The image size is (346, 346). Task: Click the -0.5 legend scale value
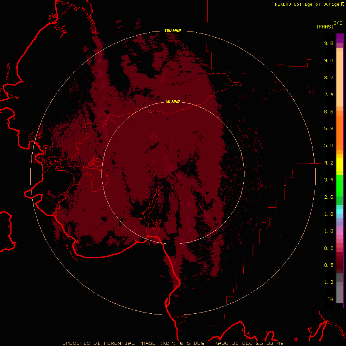click(327, 265)
